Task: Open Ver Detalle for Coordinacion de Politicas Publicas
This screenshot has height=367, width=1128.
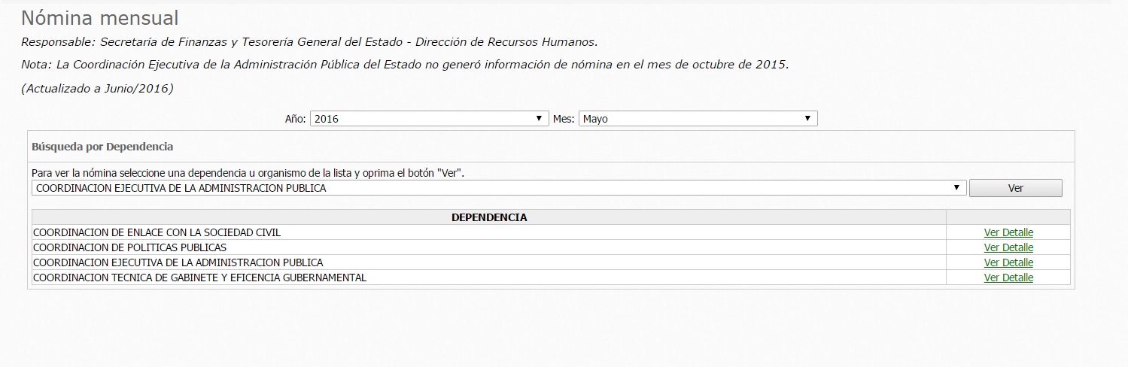Action: tap(1008, 247)
